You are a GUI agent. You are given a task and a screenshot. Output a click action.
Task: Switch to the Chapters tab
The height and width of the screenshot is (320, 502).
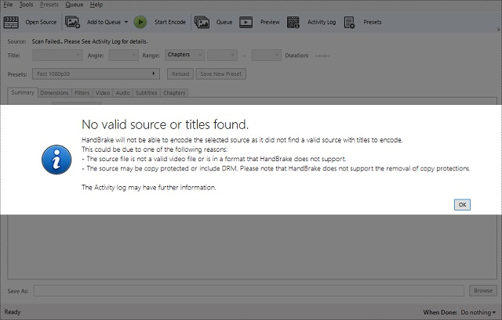pyautogui.click(x=174, y=93)
